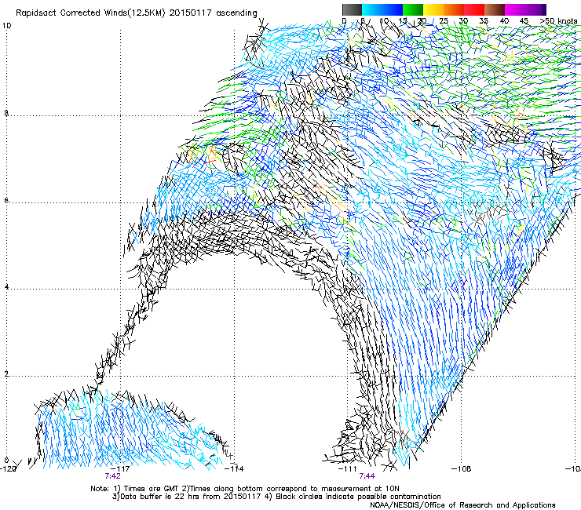
Task: Select the red 30–35 knots legend segment
Action: pos(474,9)
